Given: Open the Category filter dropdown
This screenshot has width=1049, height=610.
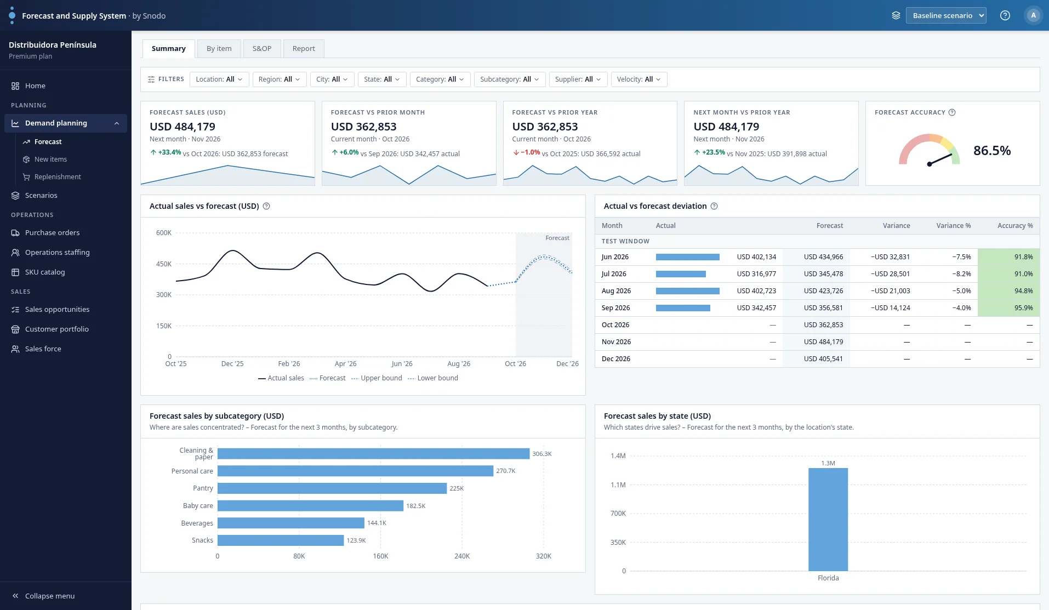Looking at the screenshot, I should [x=440, y=79].
